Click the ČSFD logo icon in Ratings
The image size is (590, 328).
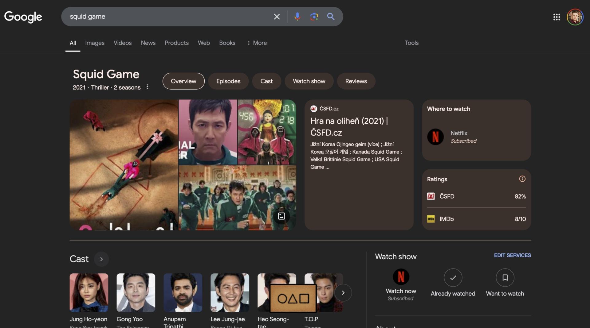point(431,196)
